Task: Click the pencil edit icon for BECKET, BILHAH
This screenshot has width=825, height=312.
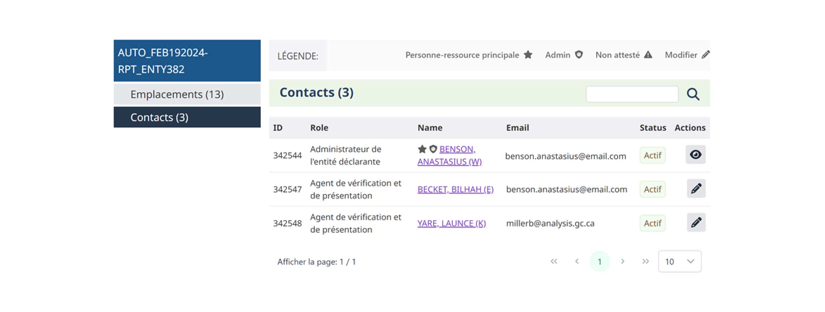Action: point(696,189)
